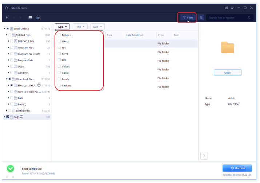Click the Return to Home icon
This screenshot has width=260, height=183.
coord(7,8)
